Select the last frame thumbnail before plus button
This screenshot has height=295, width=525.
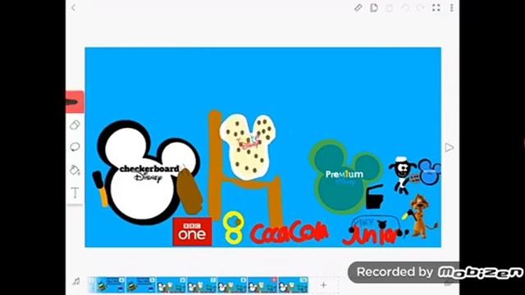pos(293,285)
